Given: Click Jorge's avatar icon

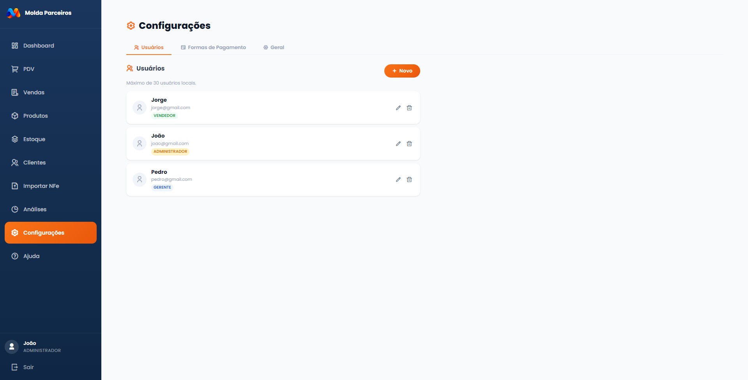Looking at the screenshot, I should [140, 108].
